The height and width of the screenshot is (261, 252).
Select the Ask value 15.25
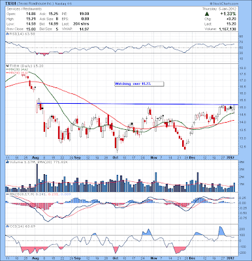point(54,14)
